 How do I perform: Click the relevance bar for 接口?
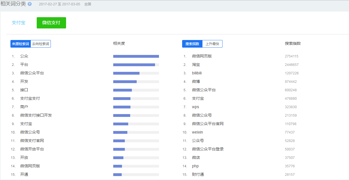point(136,90)
